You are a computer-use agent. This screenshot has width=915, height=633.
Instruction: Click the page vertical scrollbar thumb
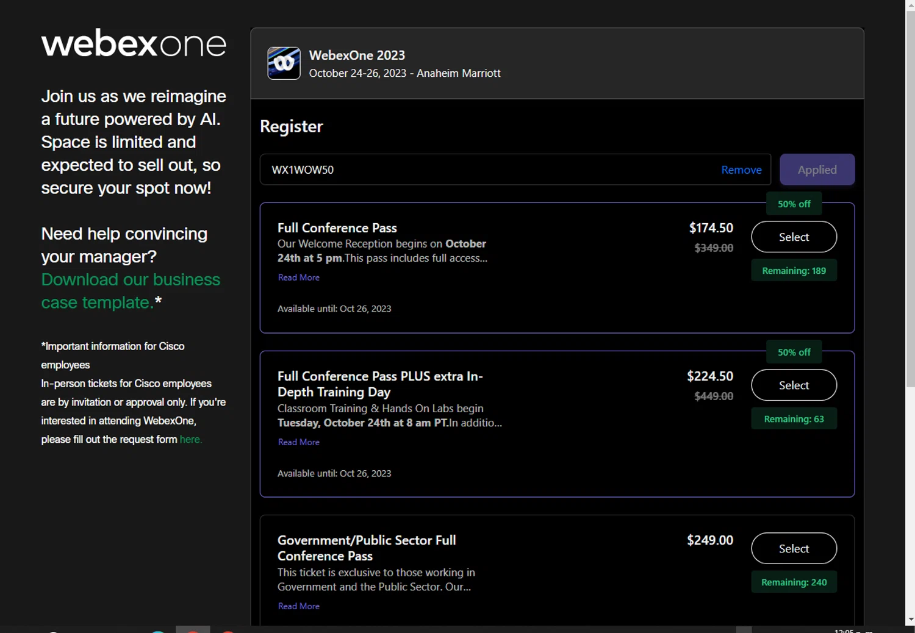coord(910,198)
